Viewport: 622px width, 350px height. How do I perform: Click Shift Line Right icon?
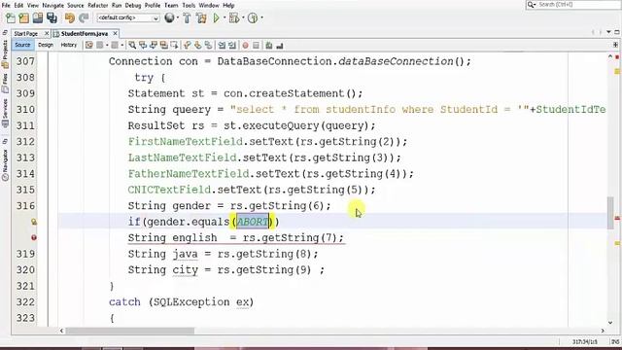(232, 46)
